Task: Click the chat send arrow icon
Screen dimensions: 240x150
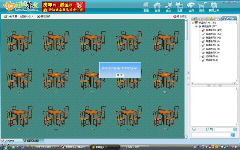Action: point(233,135)
